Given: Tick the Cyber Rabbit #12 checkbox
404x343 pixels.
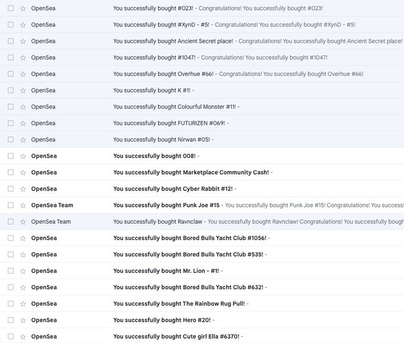Looking at the screenshot, I should pos(11,189).
